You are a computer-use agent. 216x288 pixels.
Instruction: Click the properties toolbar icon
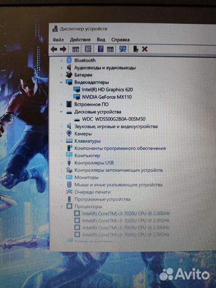[x=88, y=49]
